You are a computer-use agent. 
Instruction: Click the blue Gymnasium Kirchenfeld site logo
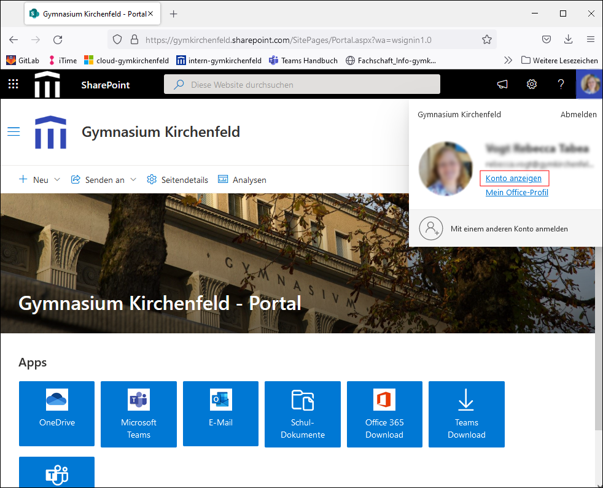50,132
